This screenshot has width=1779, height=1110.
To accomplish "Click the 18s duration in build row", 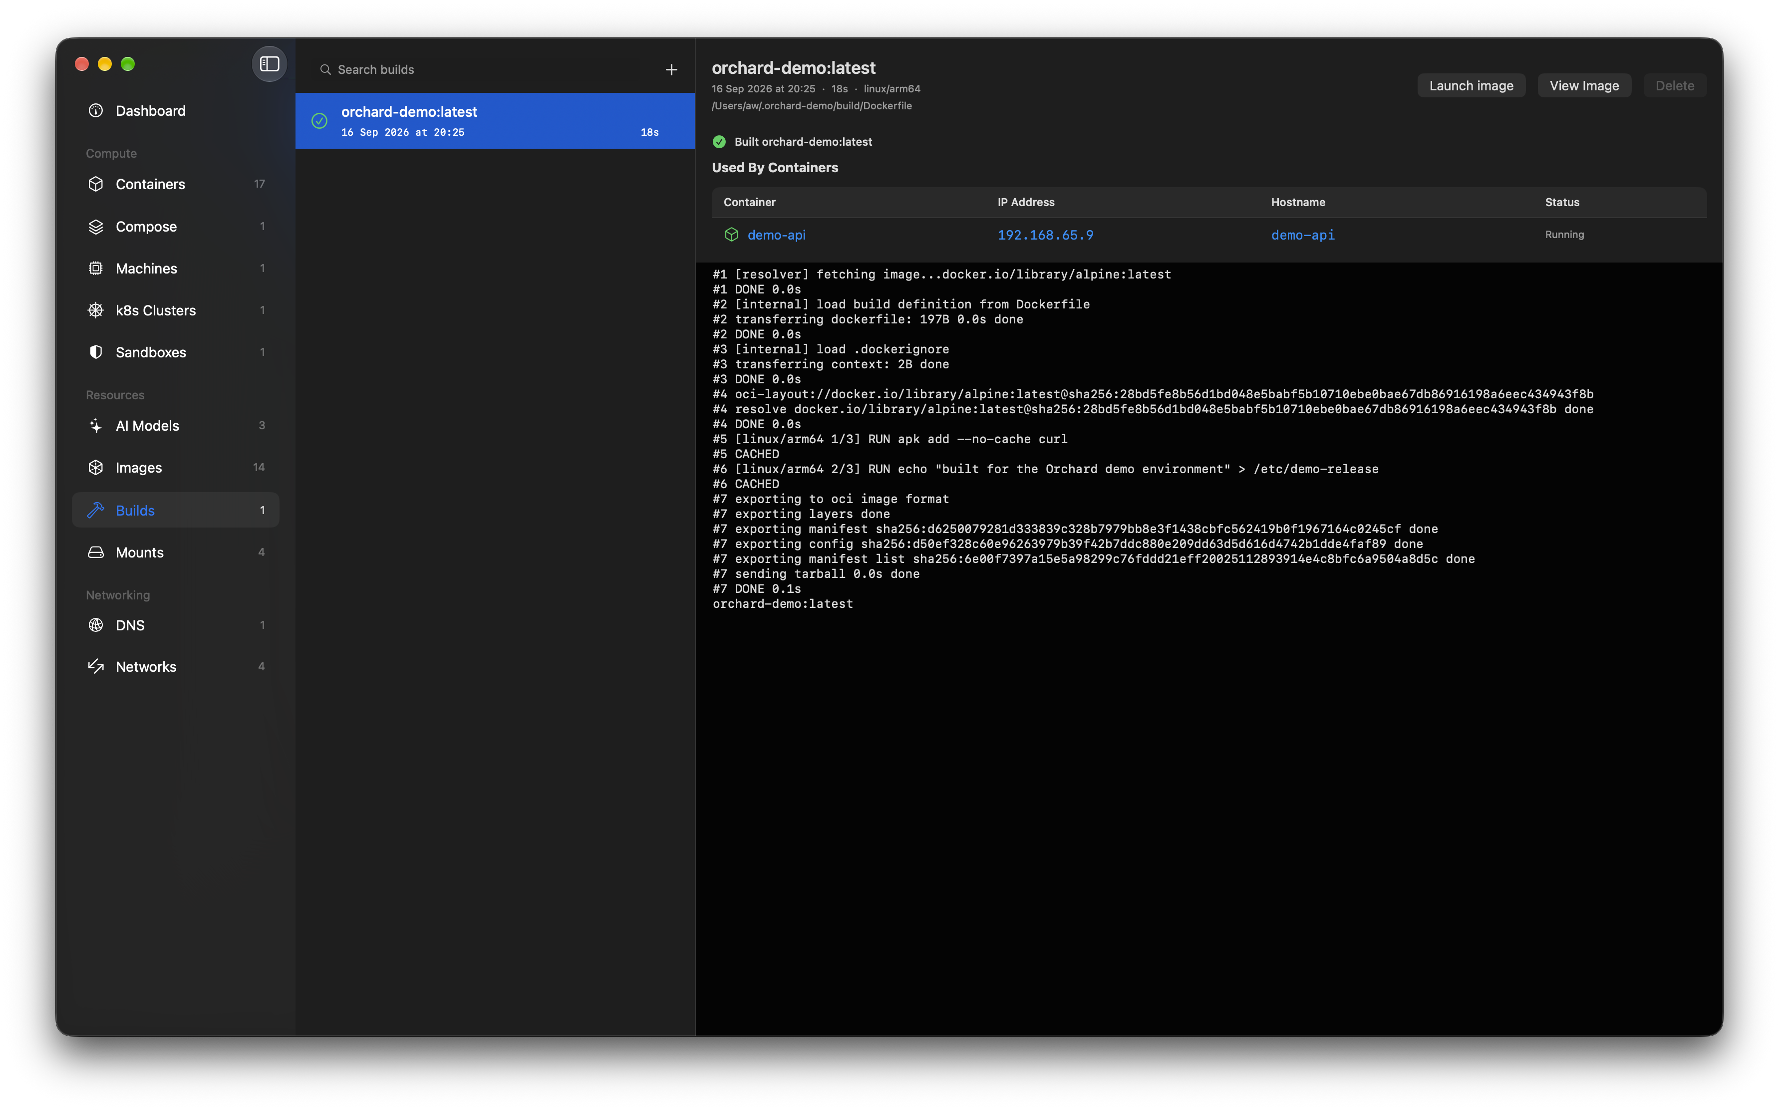I will [x=649, y=132].
